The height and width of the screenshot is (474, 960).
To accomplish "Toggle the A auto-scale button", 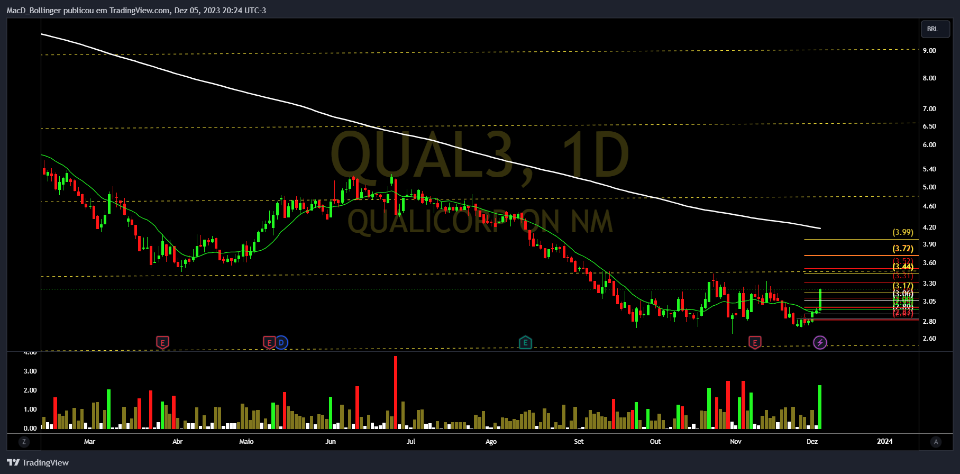I will coord(936,442).
